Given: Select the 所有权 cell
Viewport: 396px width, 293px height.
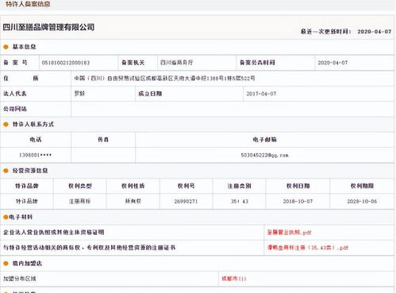Looking at the screenshot, I should [x=133, y=201].
